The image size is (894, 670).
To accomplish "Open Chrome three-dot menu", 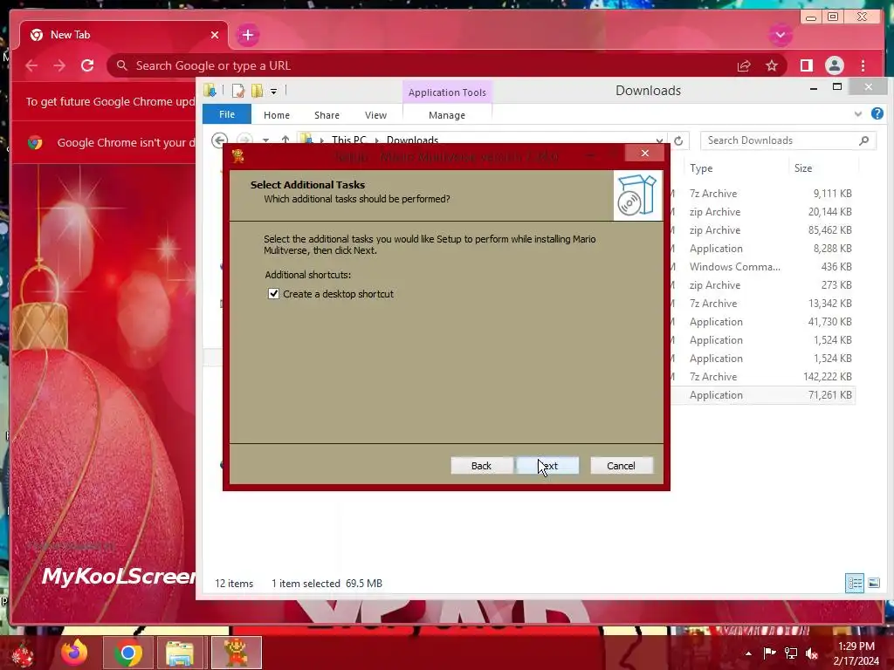I will [x=863, y=65].
